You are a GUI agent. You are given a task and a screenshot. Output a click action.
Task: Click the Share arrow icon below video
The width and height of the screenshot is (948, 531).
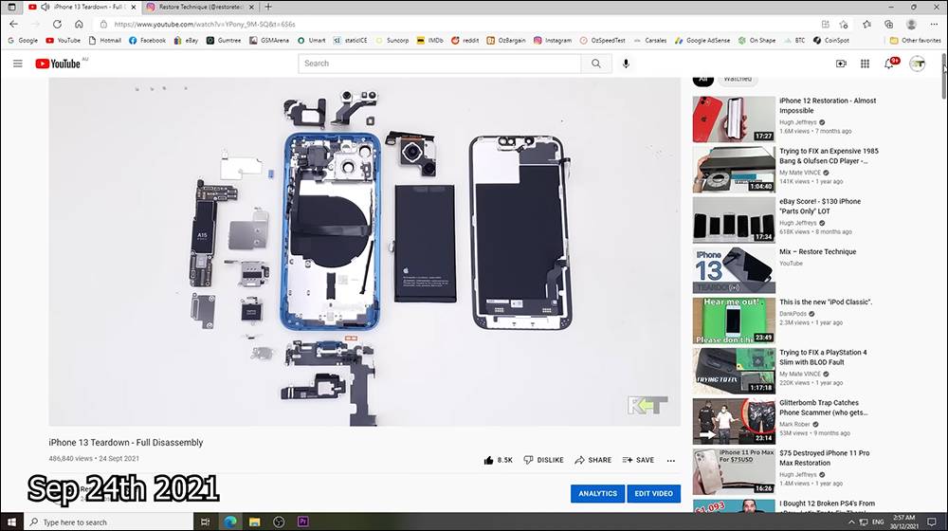tap(580, 460)
